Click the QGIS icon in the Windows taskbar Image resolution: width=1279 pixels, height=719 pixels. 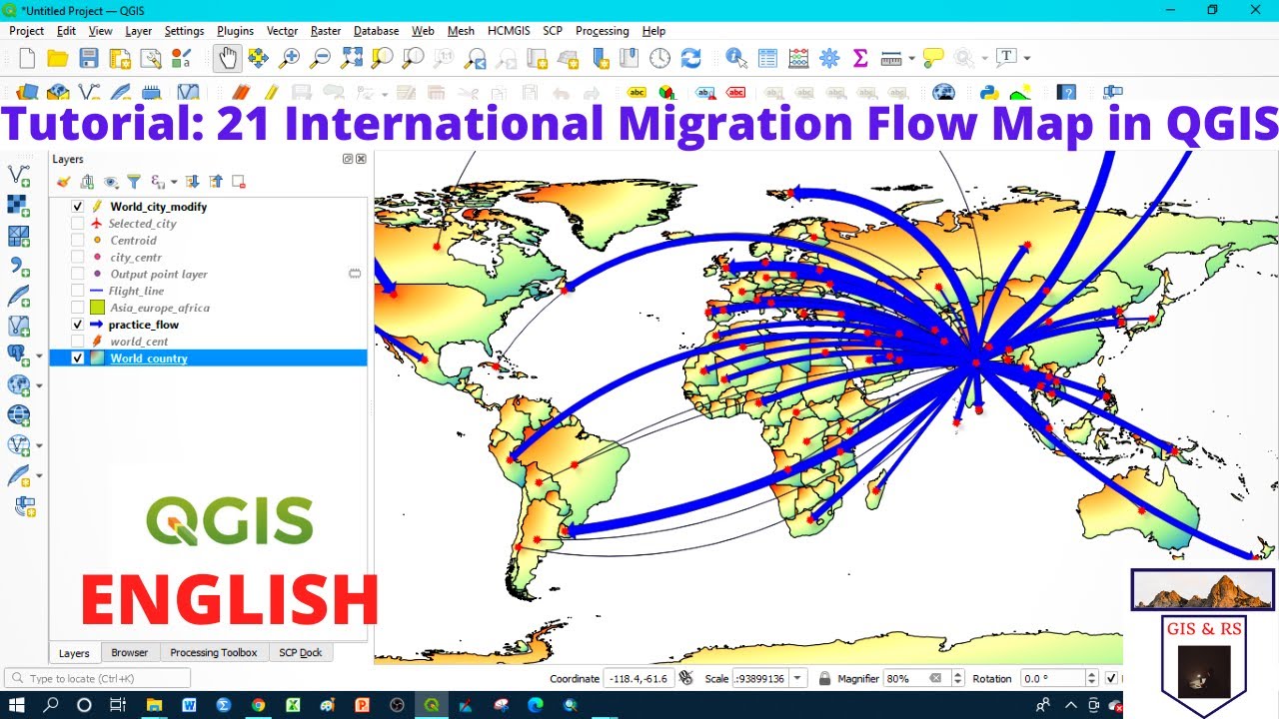coord(431,705)
